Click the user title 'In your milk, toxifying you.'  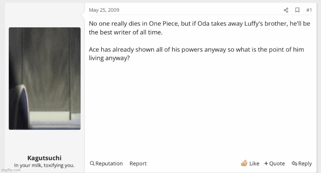click(x=44, y=165)
